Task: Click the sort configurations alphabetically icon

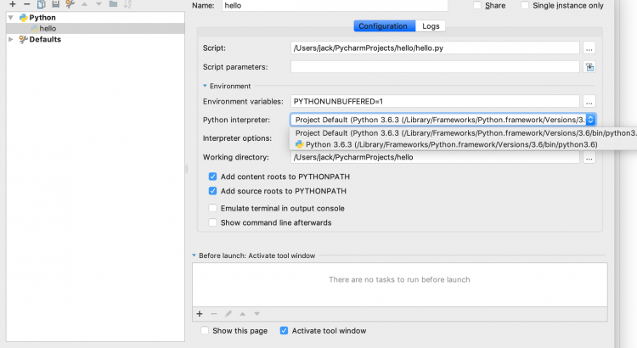Action: 127,4
